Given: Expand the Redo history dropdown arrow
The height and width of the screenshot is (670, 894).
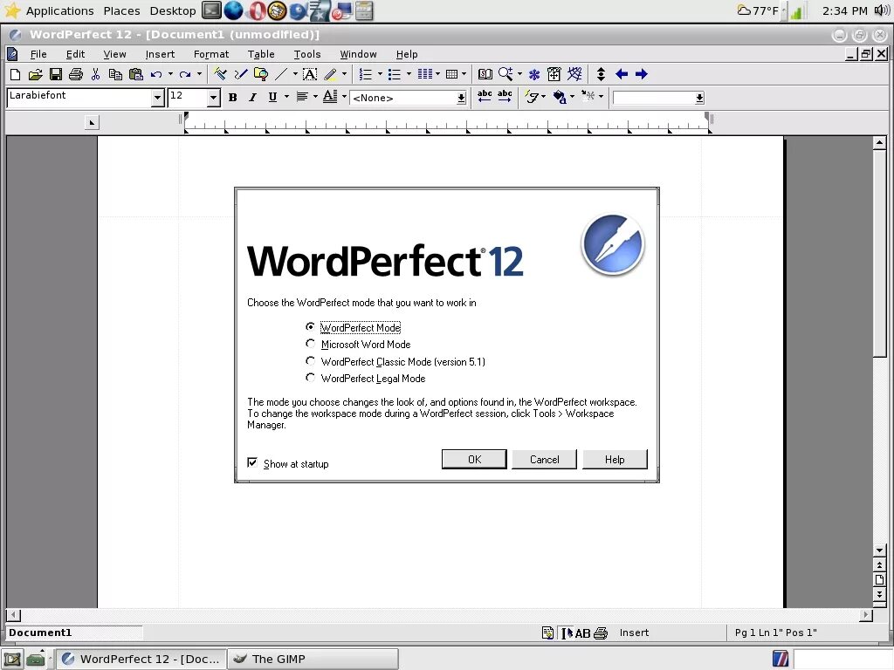Looking at the screenshot, I should click(199, 74).
